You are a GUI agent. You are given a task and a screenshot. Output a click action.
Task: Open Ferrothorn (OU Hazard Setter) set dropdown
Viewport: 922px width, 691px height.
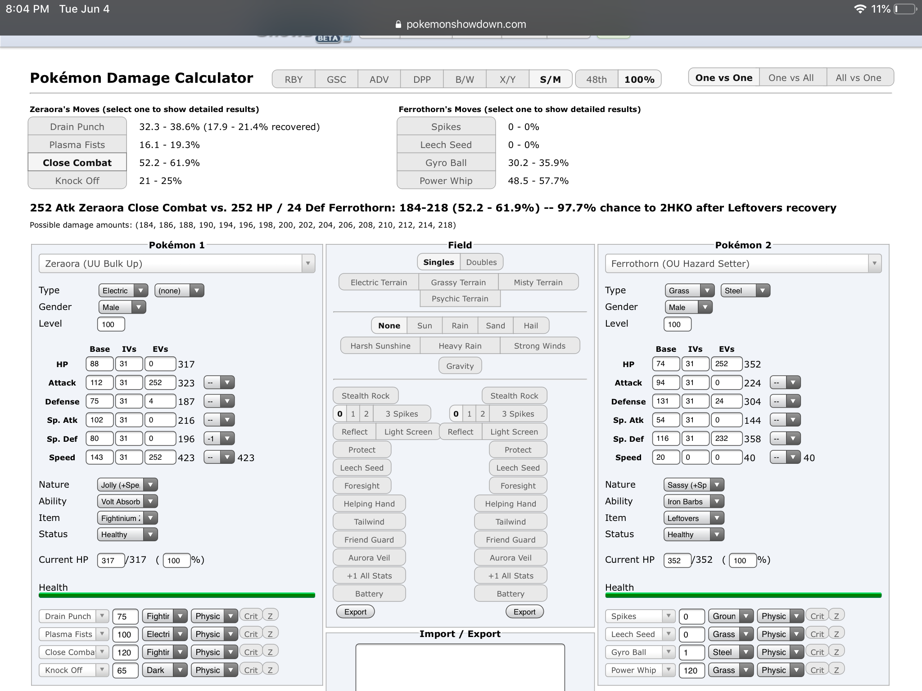click(x=743, y=263)
